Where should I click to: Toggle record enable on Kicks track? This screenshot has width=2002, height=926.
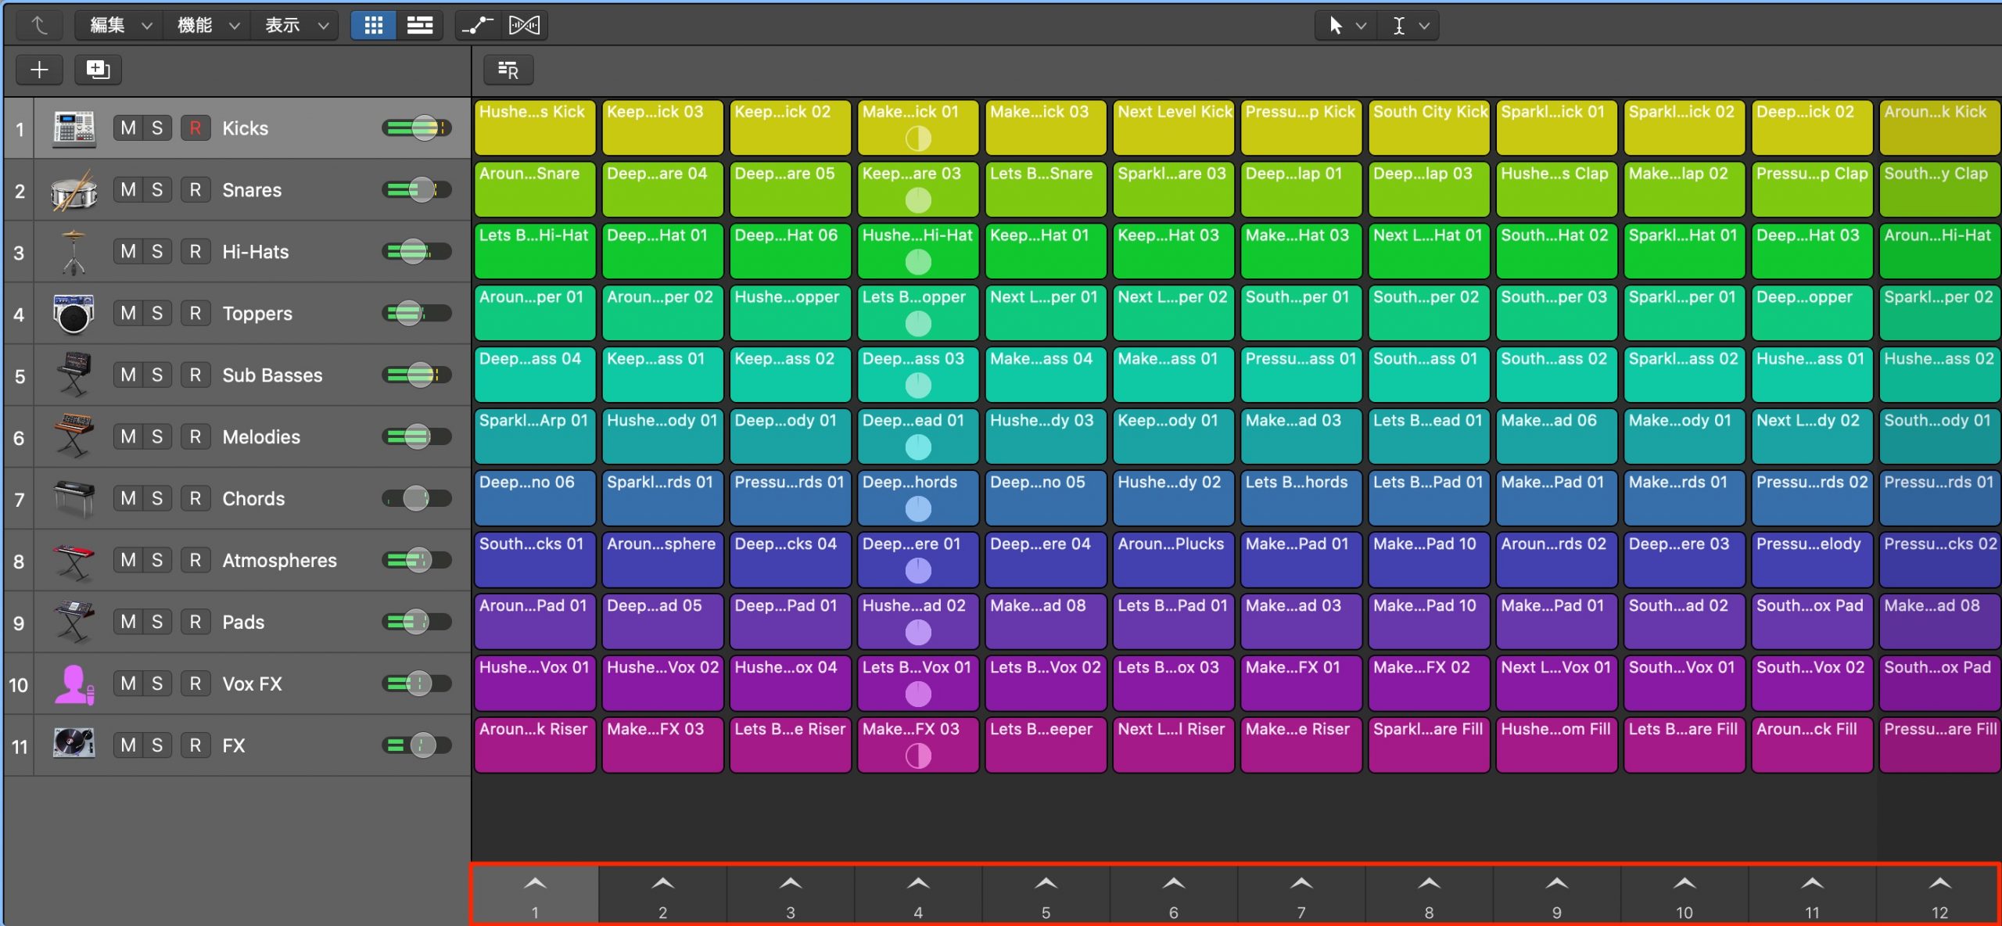(196, 128)
